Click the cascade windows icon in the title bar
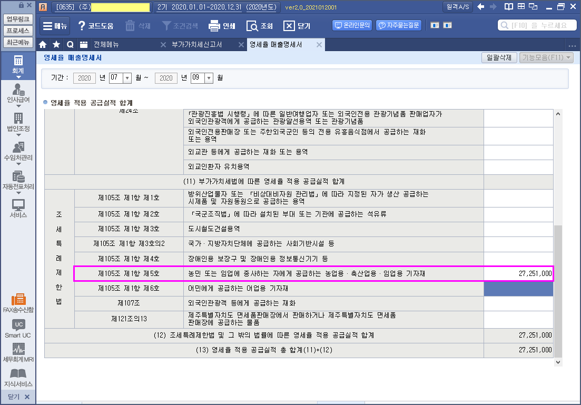Image resolution: width=581 pixels, height=405 pixels. (x=533, y=7)
